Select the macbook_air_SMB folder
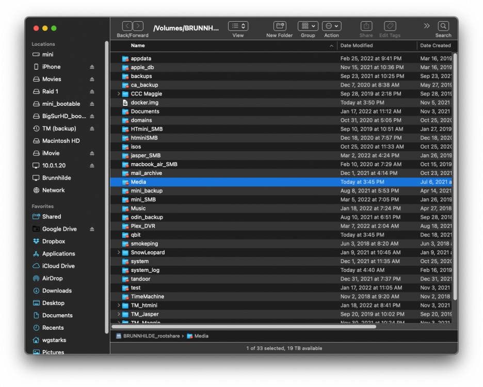The height and width of the screenshot is (387, 483). pyautogui.click(x=281, y=164)
